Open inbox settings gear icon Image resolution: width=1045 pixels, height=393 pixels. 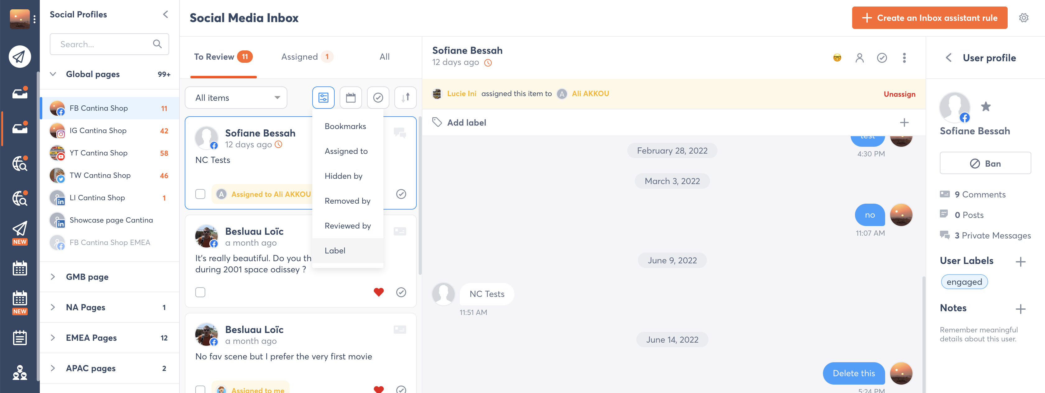click(x=1024, y=18)
